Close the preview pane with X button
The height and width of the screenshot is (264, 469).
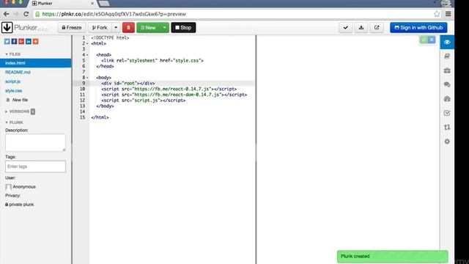pos(432,40)
